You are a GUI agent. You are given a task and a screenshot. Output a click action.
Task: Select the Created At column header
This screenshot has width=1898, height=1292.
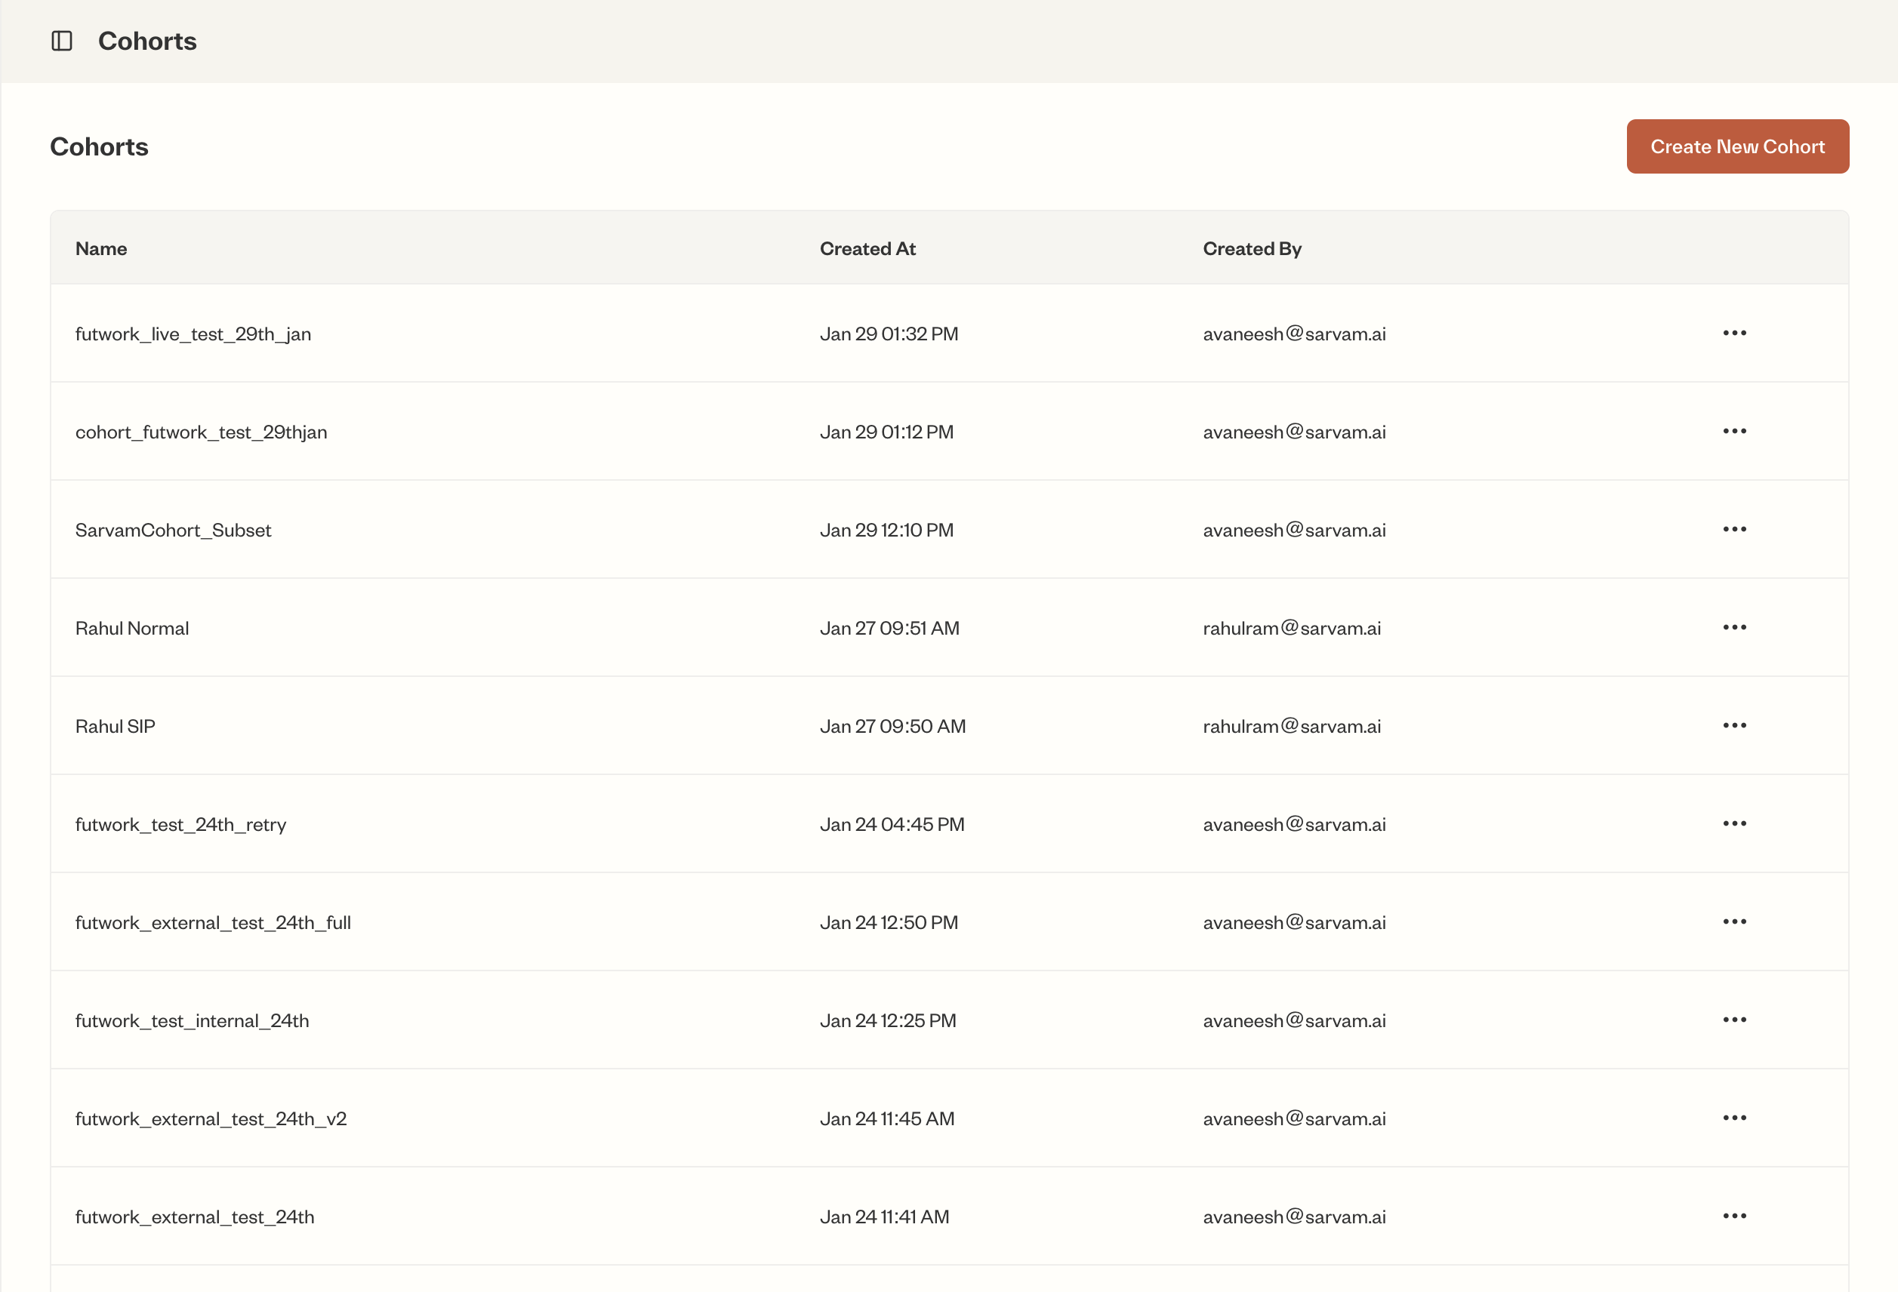tap(867, 248)
